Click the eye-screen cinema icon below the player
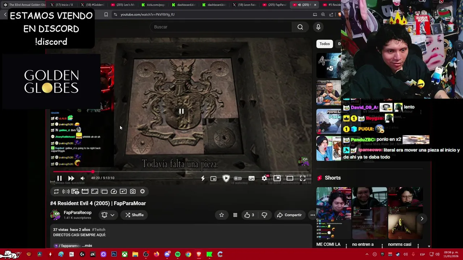 [x=75, y=191]
